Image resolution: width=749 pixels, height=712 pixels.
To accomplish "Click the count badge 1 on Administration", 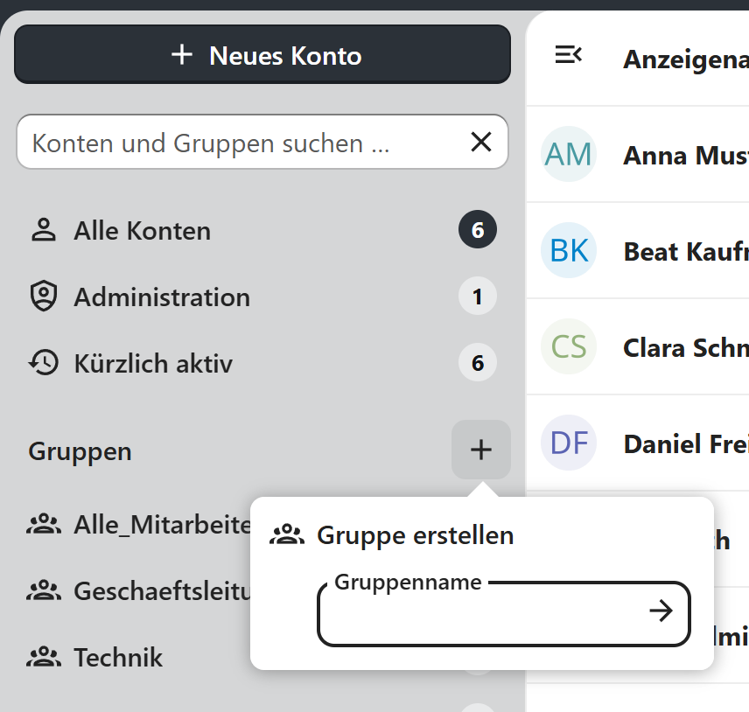I will (x=478, y=296).
